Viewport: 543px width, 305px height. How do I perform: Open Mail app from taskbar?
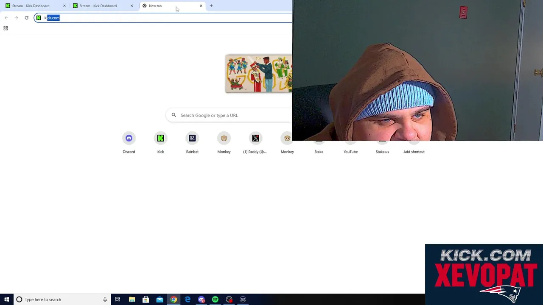click(x=160, y=299)
